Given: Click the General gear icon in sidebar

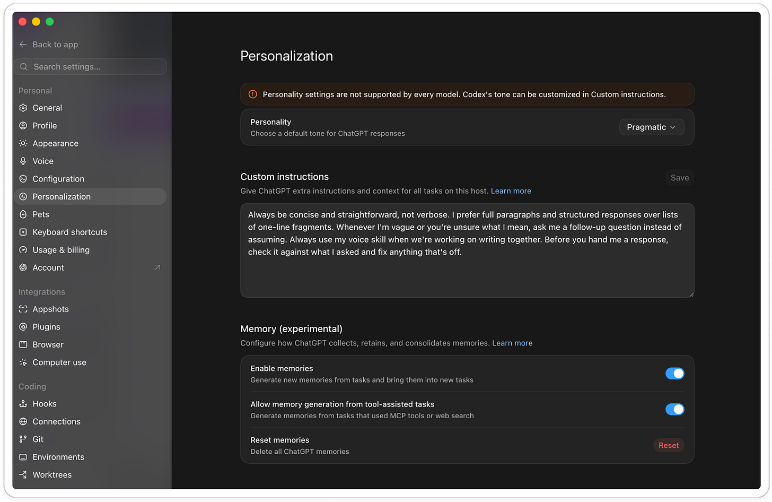Looking at the screenshot, I should [x=23, y=108].
